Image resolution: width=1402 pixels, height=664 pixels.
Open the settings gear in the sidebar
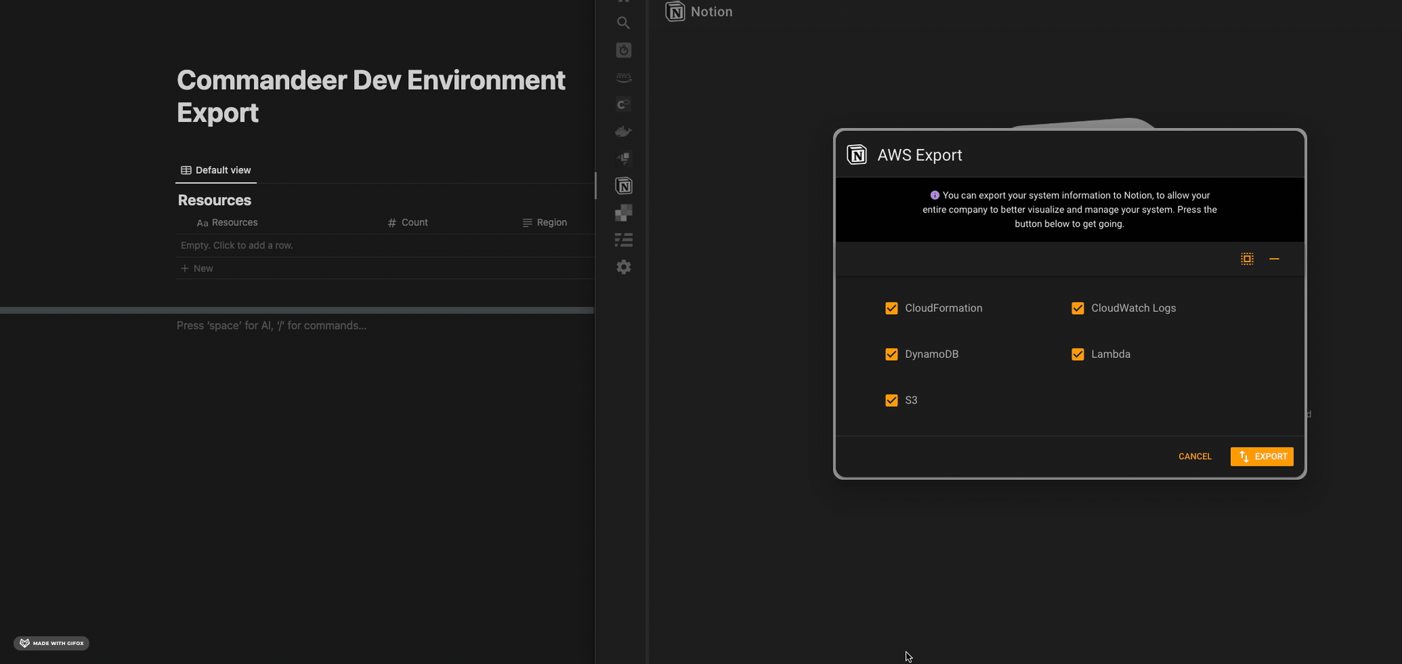(623, 267)
